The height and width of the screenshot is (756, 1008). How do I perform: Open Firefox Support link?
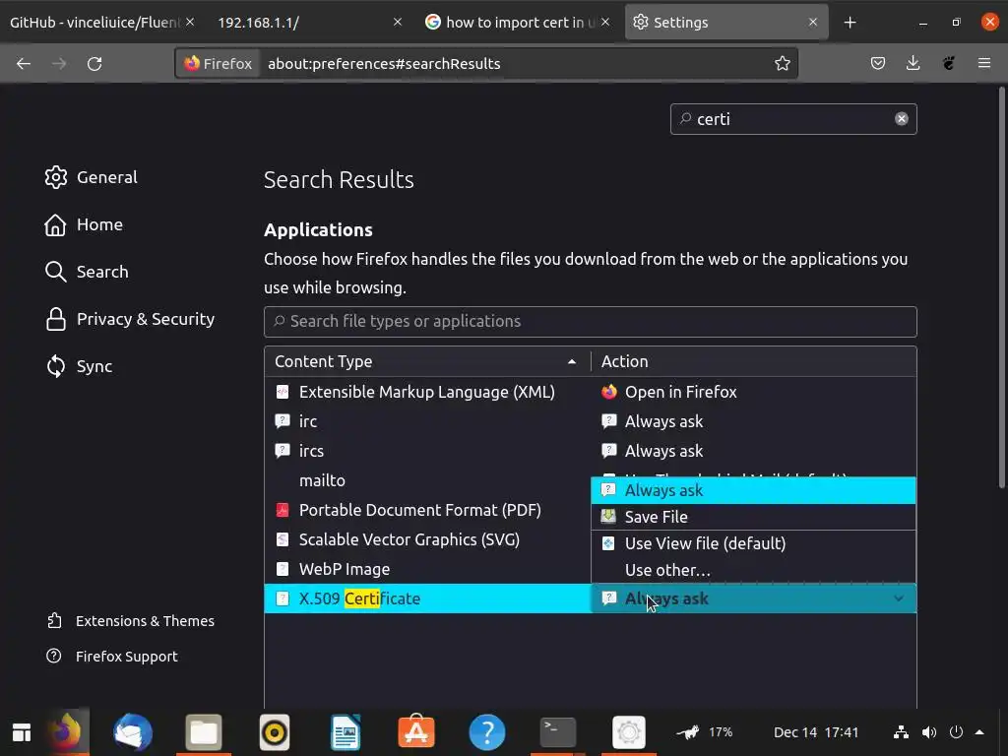pos(126,657)
